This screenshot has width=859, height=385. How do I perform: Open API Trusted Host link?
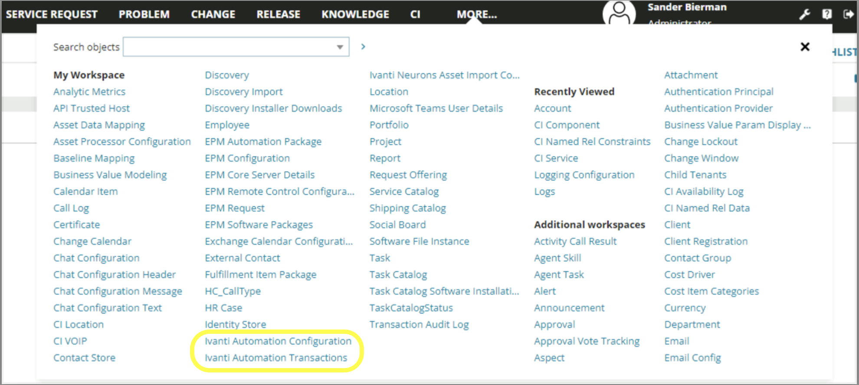[92, 108]
